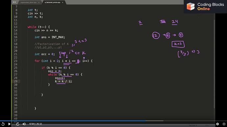
Task: Click the editor vertical scrollbar
Action: click(214, 64)
